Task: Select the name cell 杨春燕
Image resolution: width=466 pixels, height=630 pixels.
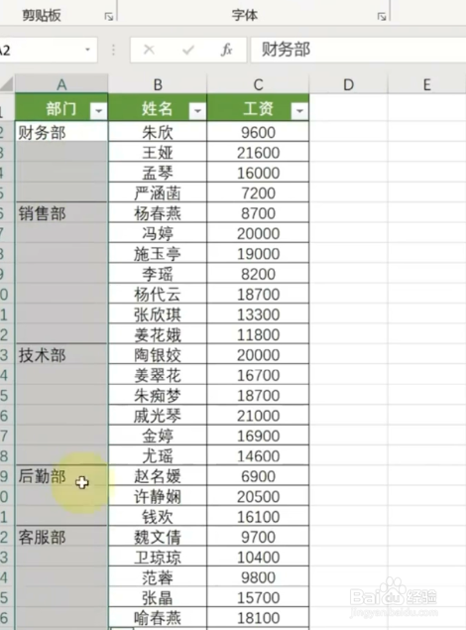Action: point(158,212)
